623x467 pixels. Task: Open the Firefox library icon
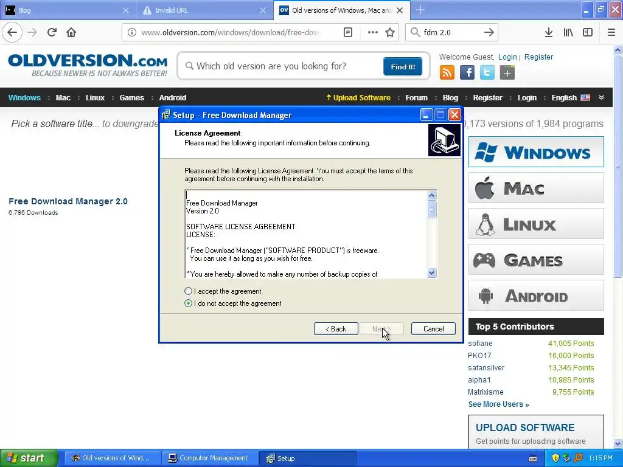coord(568,32)
